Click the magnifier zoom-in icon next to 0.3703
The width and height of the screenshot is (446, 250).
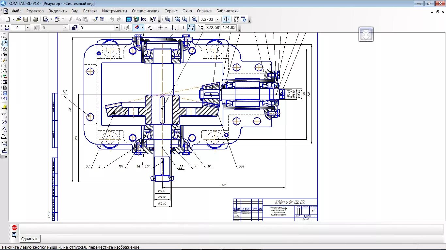[x=195, y=19]
